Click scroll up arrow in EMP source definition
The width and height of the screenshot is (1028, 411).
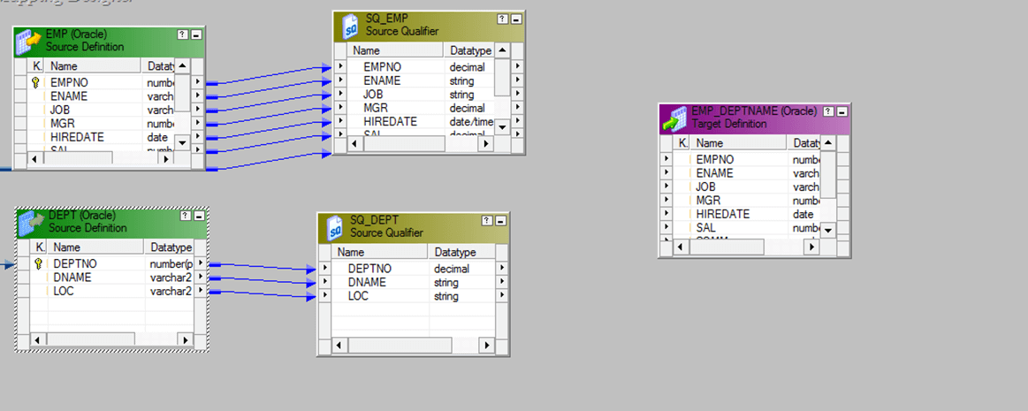tap(182, 65)
